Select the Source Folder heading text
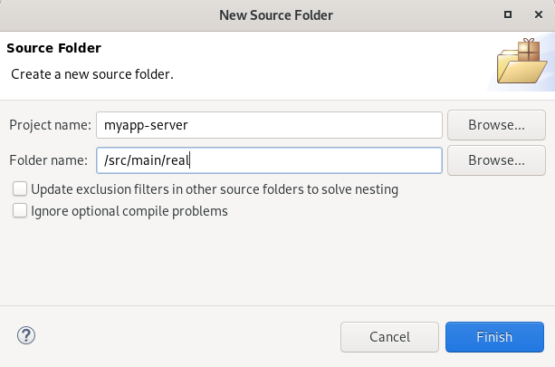The height and width of the screenshot is (367, 555). click(x=53, y=48)
